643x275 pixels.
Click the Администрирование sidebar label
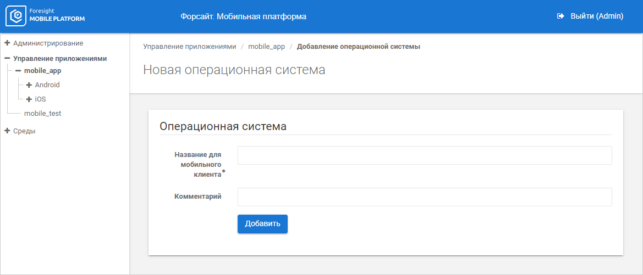(x=48, y=43)
